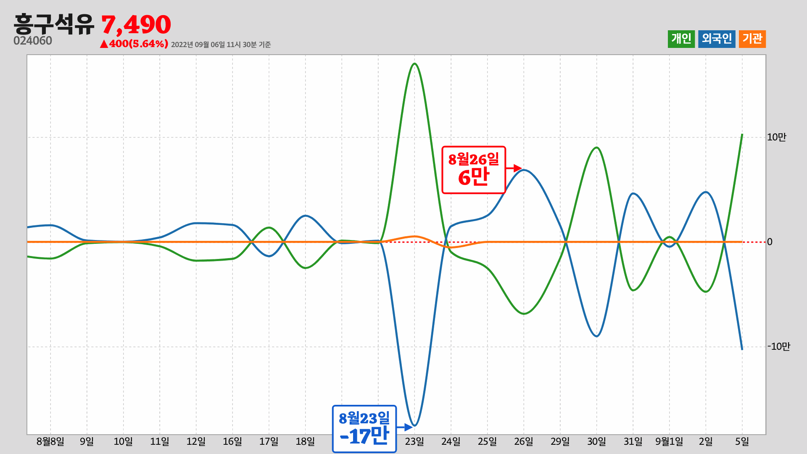Screen dimensions: 807x454
Task: Click the 2일 x-axis label
Action: 706,441
